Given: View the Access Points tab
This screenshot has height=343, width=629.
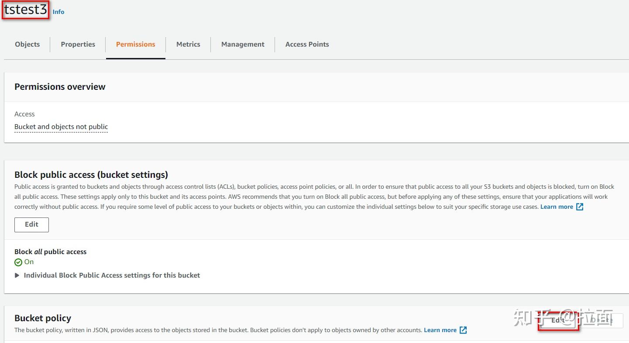Looking at the screenshot, I should point(307,44).
